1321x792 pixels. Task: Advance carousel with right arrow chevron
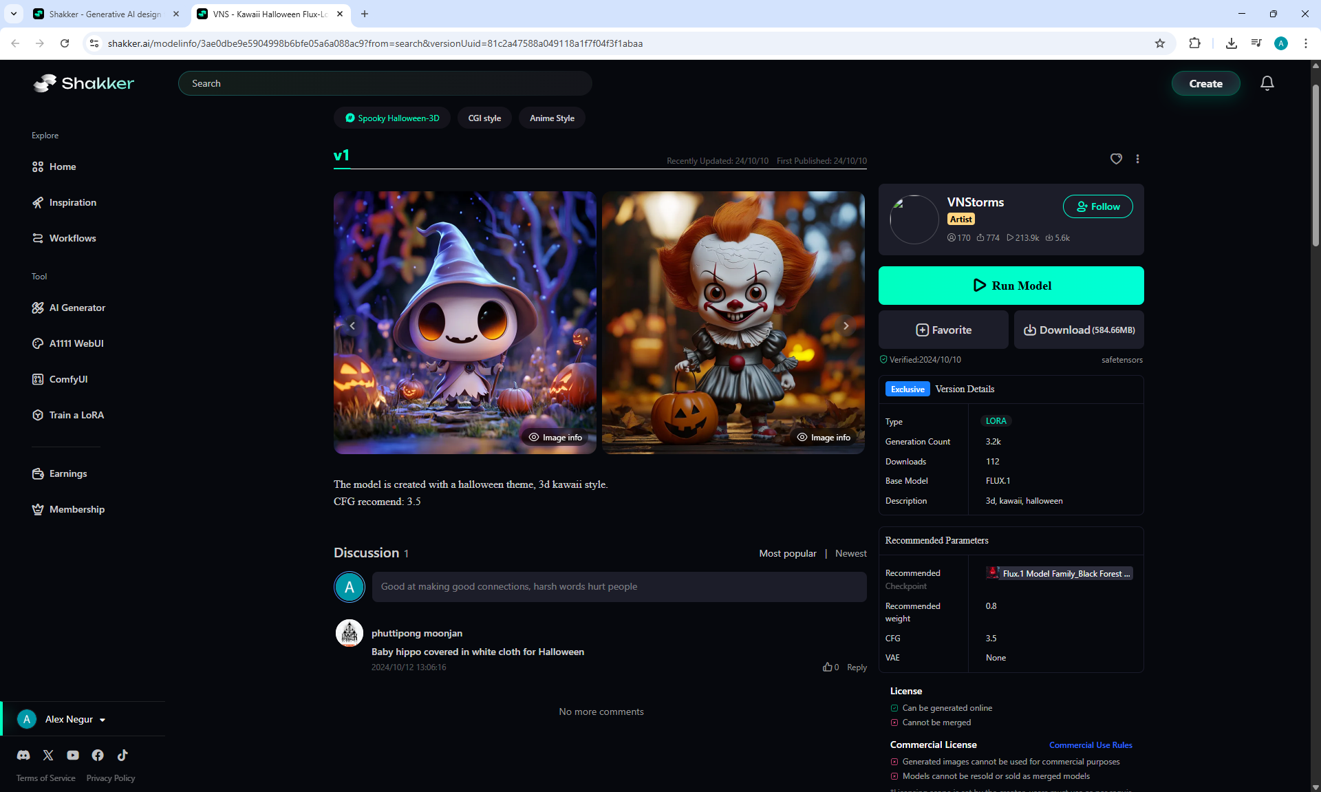[x=846, y=325]
